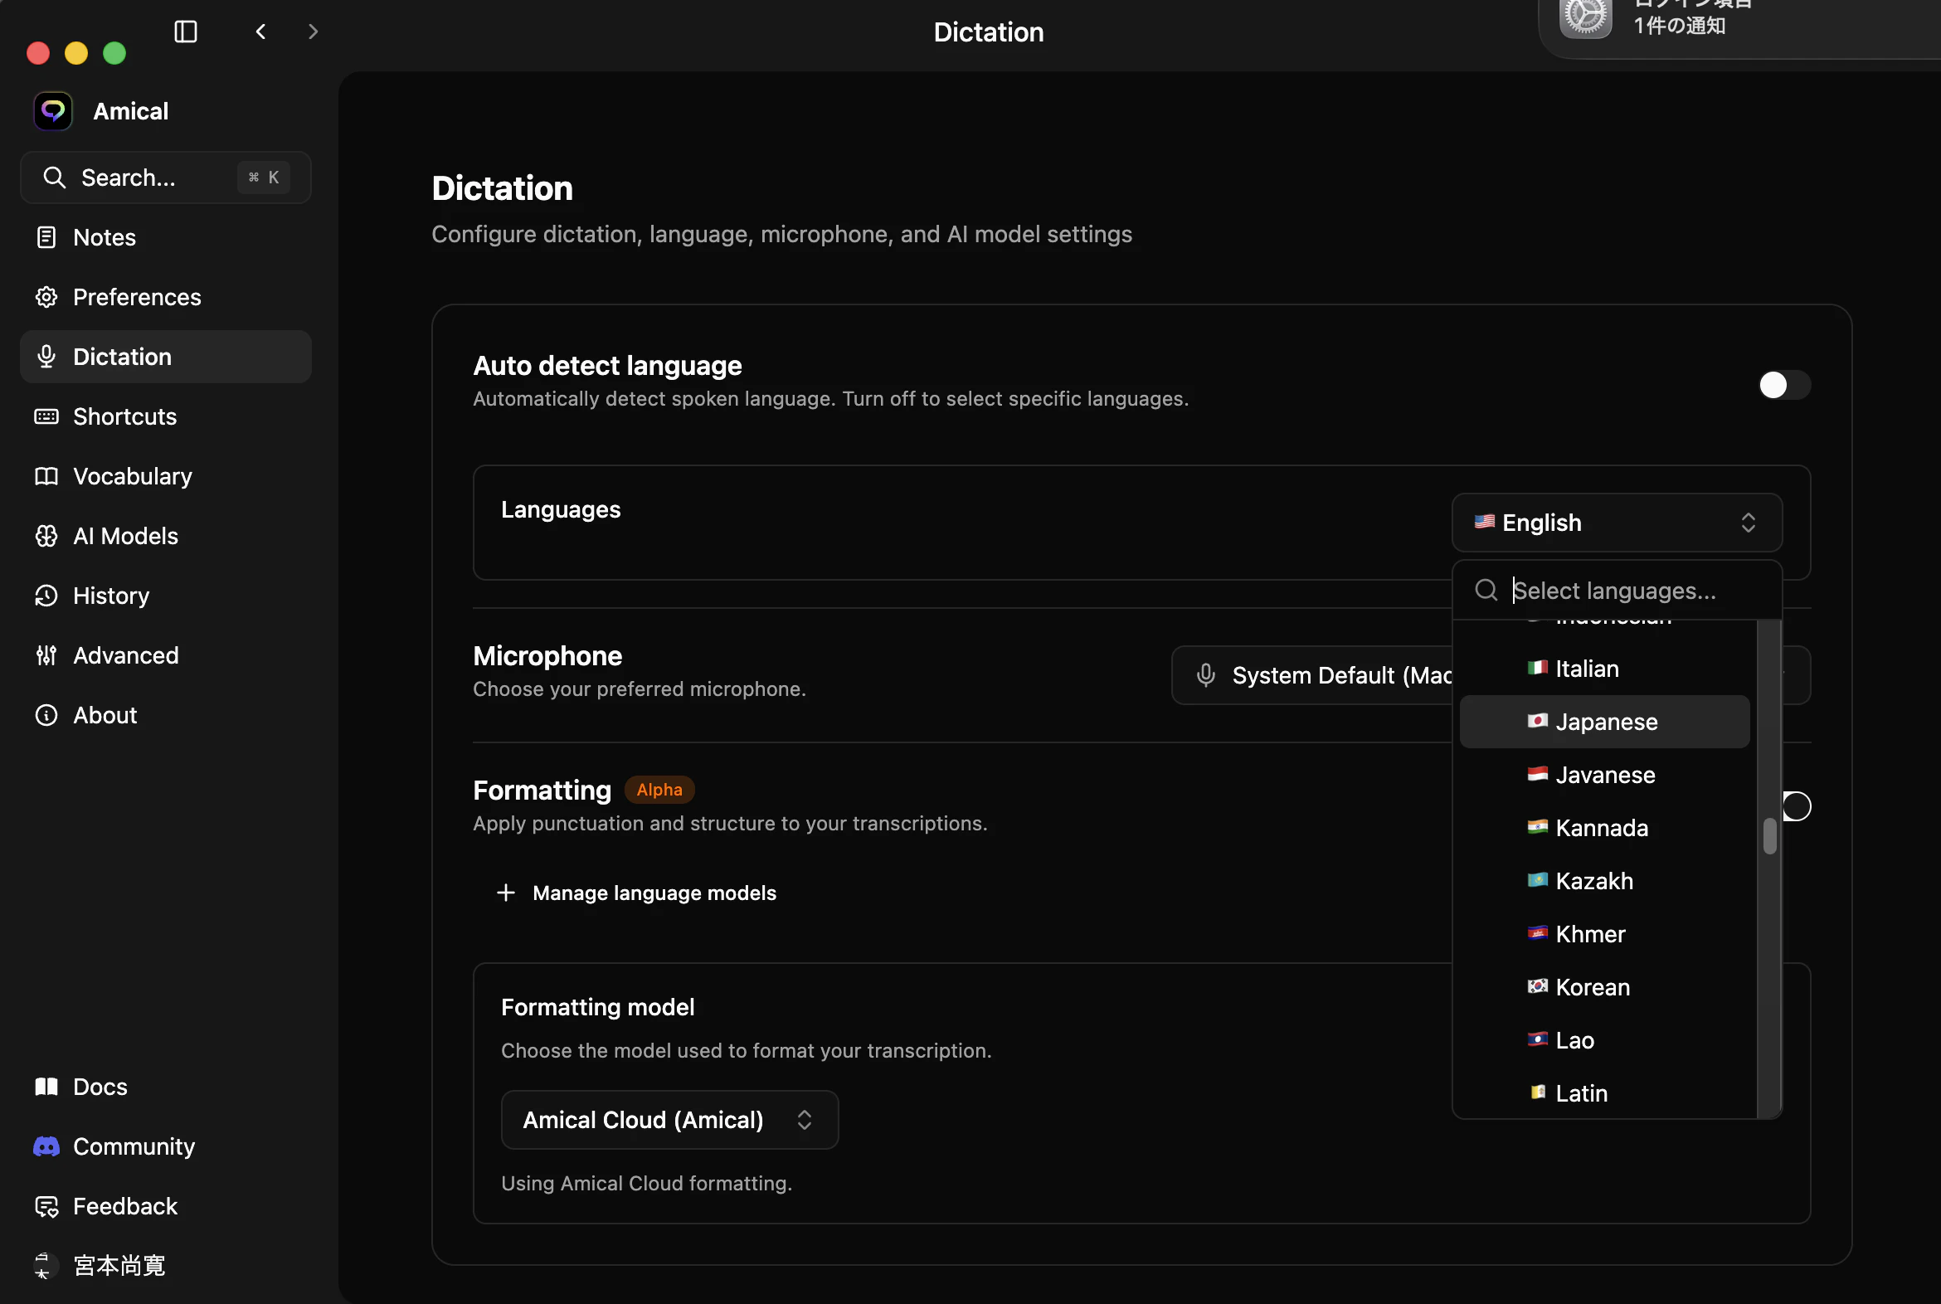Open the 宮本尚寛 user account entry
The width and height of the screenshot is (1941, 1304).
166,1265
